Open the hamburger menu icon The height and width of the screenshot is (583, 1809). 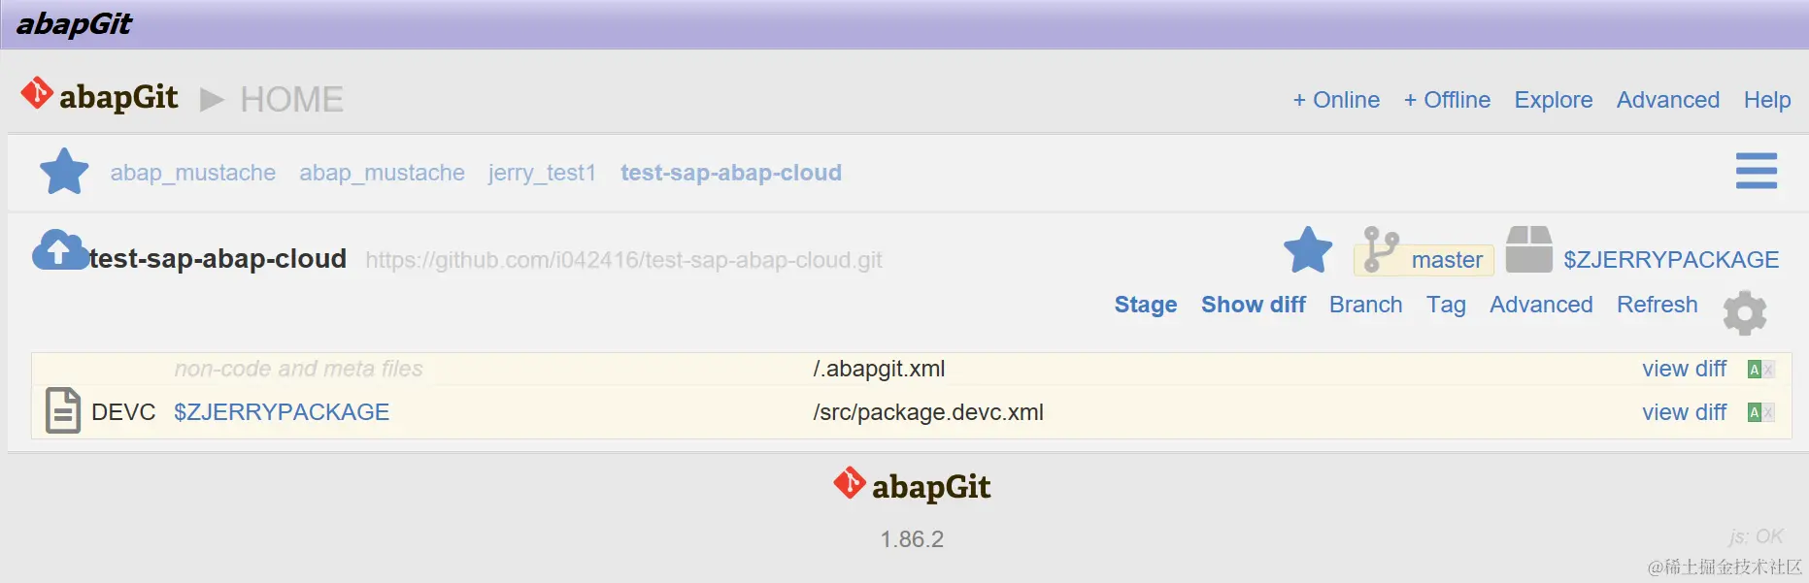pyautogui.click(x=1756, y=171)
